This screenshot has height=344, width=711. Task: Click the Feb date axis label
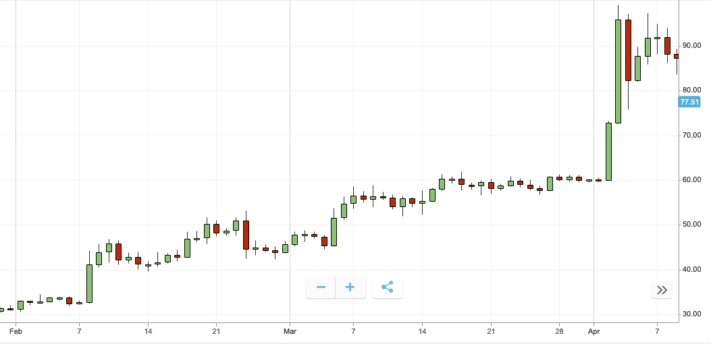16,331
